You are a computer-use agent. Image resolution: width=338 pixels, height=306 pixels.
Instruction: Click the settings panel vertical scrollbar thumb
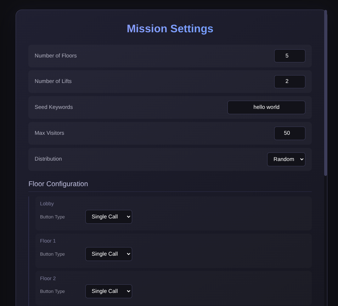tap(325, 93)
